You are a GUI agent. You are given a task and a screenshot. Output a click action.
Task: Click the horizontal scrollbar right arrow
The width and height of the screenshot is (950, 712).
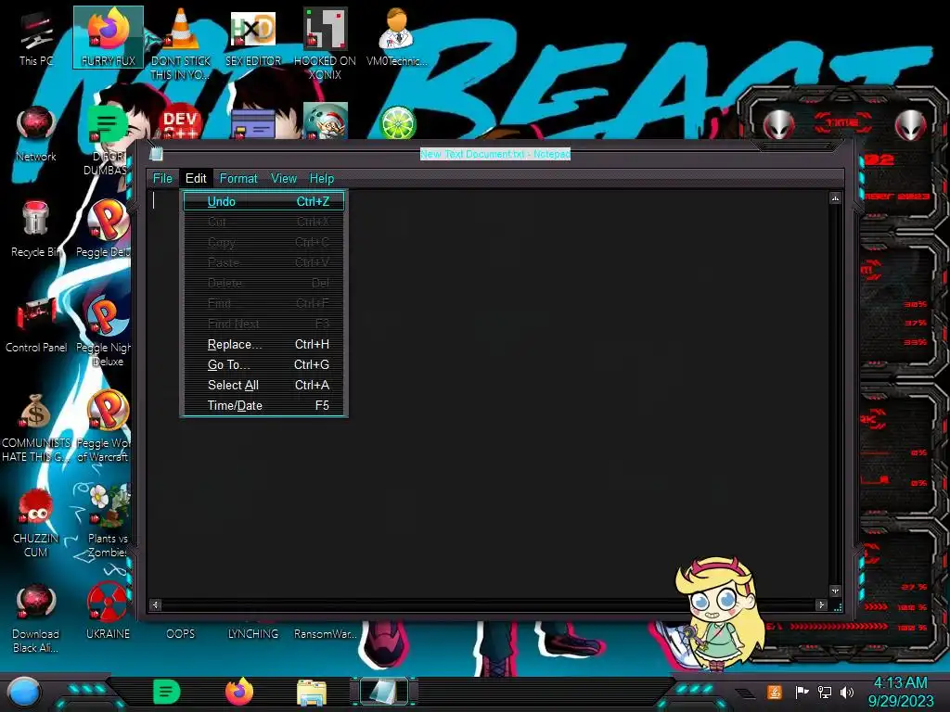tap(822, 604)
